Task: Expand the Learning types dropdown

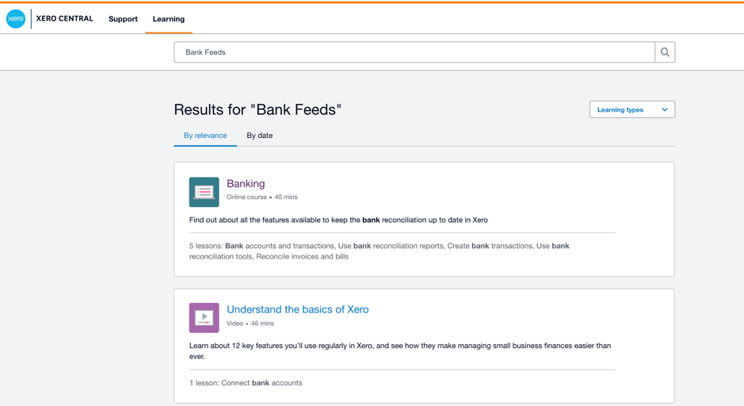Action: tap(632, 109)
